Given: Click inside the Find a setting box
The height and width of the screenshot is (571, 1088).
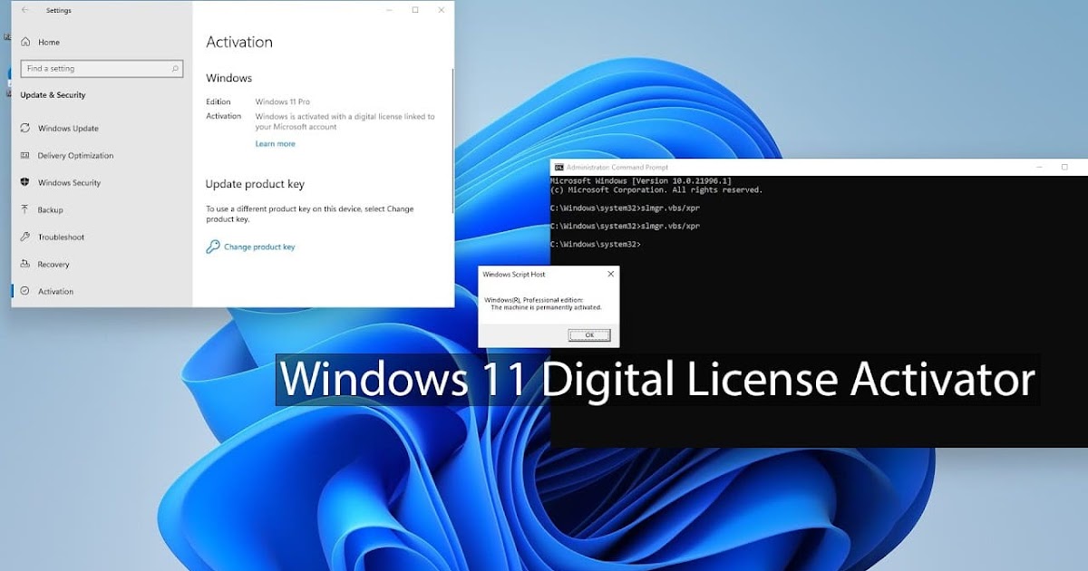Looking at the screenshot, I should pos(100,68).
